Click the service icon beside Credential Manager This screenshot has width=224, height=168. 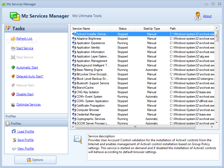click(x=74, y=114)
